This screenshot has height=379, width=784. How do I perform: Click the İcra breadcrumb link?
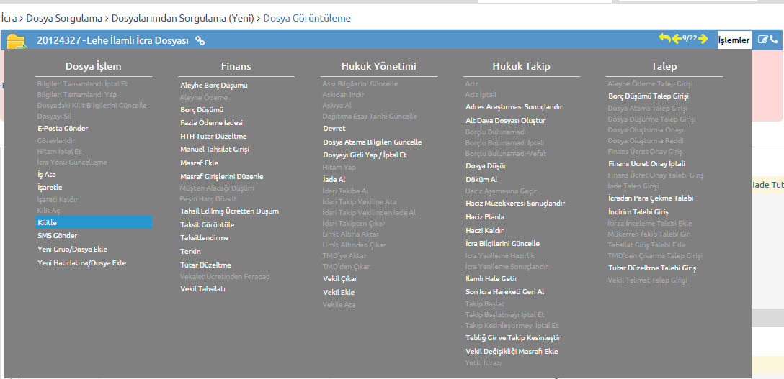click(x=9, y=19)
